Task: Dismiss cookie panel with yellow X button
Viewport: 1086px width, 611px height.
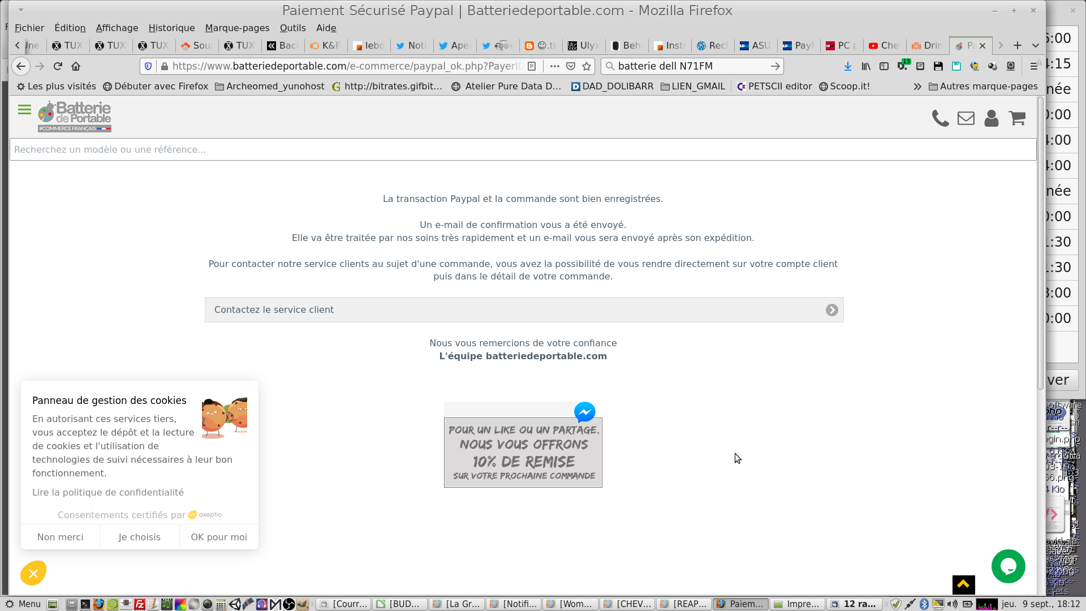Action: click(x=33, y=574)
